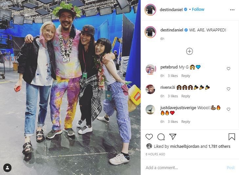Open the comment speech bubble icon
The width and height of the screenshot is (239, 175).
coord(161,137)
